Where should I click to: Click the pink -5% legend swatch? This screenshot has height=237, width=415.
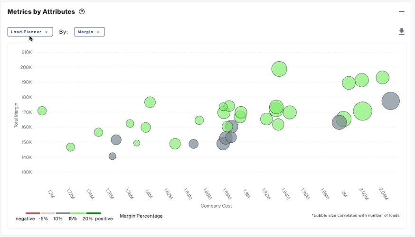[x=48, y=213]
